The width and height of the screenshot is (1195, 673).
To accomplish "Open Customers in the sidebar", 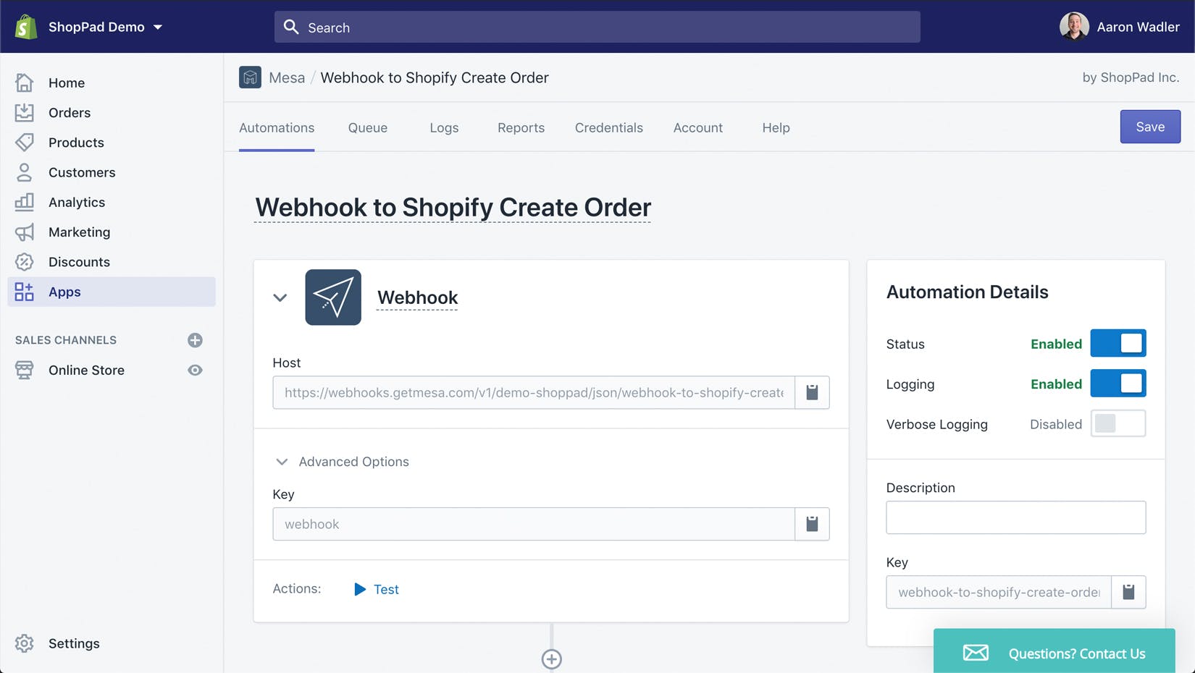I will point(82,172).
